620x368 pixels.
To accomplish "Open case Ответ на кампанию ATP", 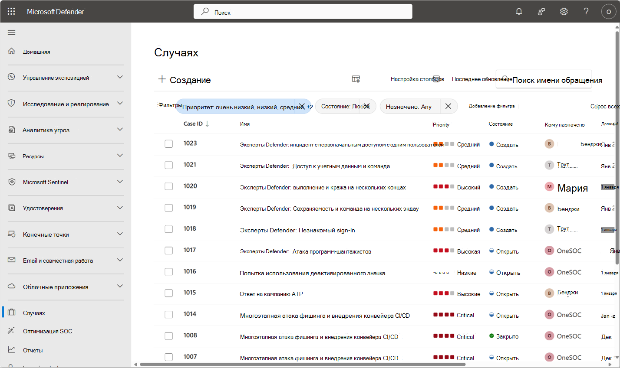I will point(271,294).
